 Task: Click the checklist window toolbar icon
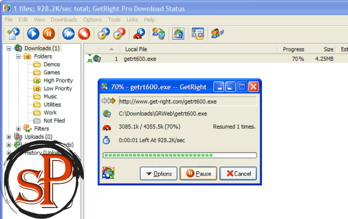point(197,34)
